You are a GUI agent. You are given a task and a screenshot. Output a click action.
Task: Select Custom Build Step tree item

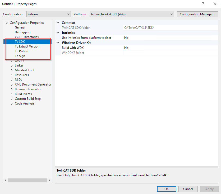[x=27, y=99]
